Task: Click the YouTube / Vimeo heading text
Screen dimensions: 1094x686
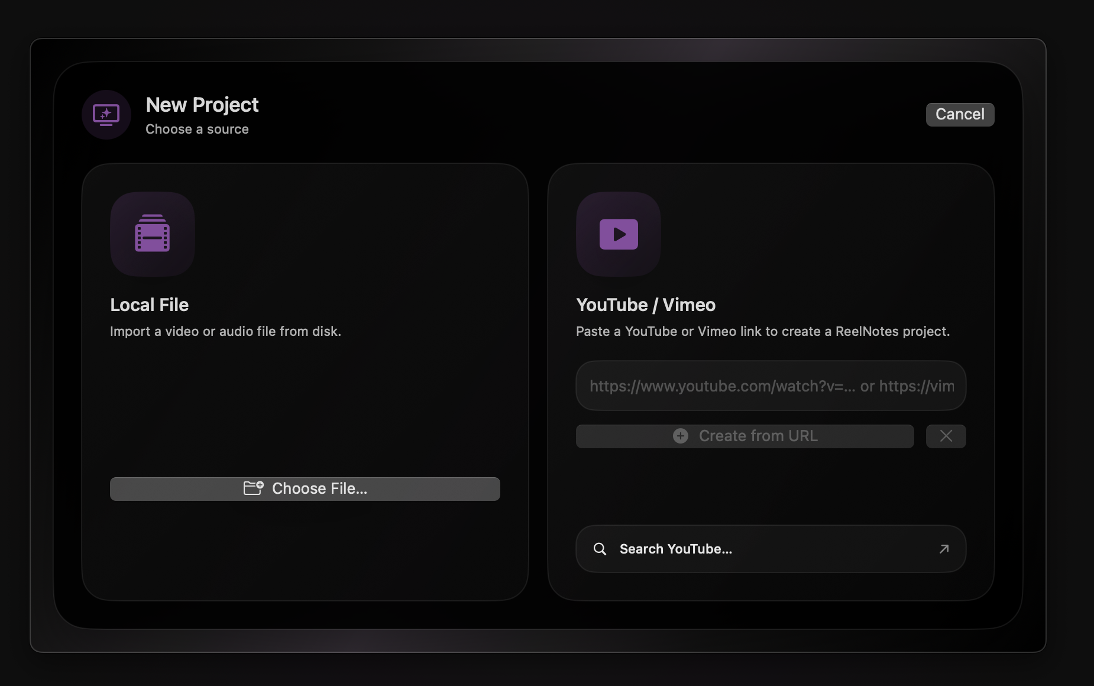Action: pyautogui.click(x=645, y=305)
